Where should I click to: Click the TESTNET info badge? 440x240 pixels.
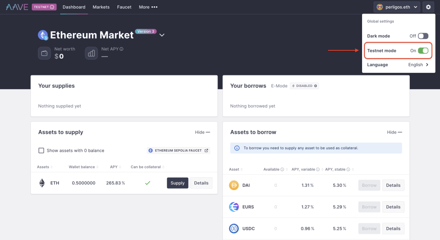click(x=44, y=7)
